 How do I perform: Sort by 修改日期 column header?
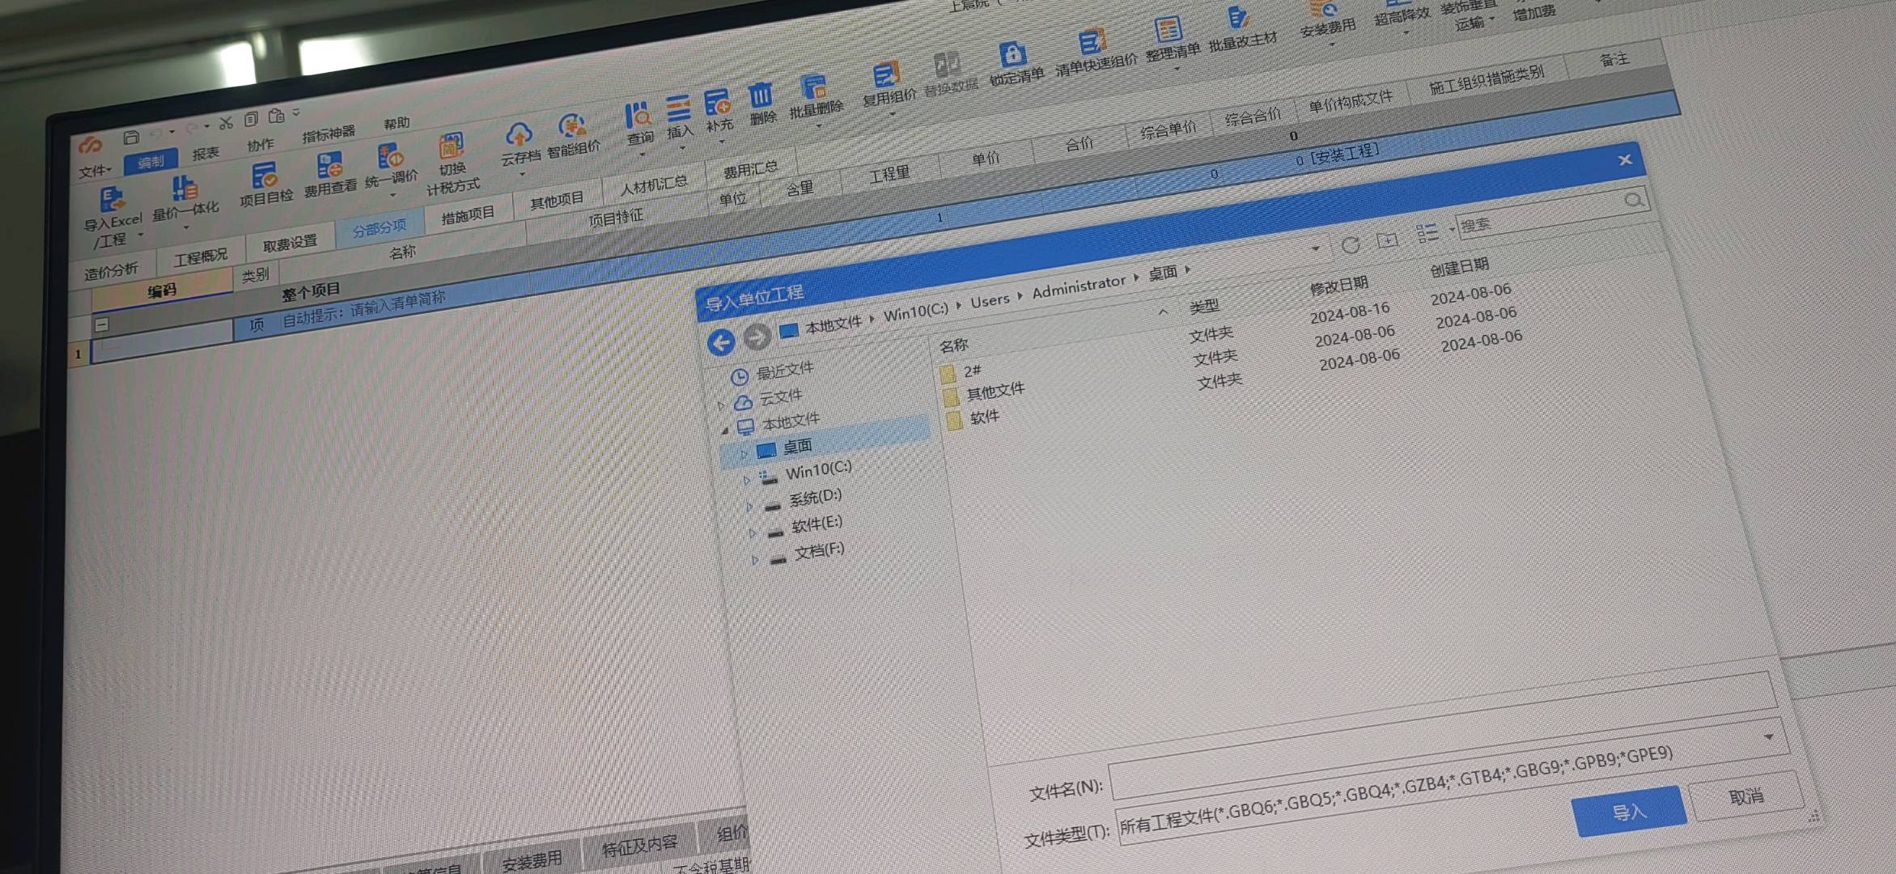pos(1338,285)
